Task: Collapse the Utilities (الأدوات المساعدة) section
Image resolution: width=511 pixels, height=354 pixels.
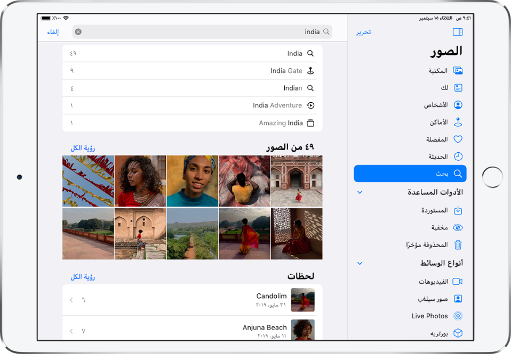Action: pyautogui.click(x=360, y=192)
